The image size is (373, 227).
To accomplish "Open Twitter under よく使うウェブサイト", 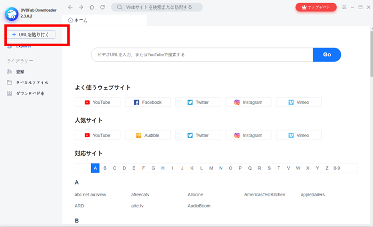I will point(198,102).
